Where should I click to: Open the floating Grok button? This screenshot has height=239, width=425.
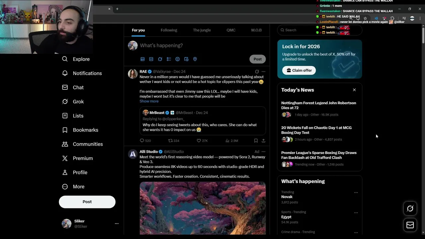tap(410, 208)
